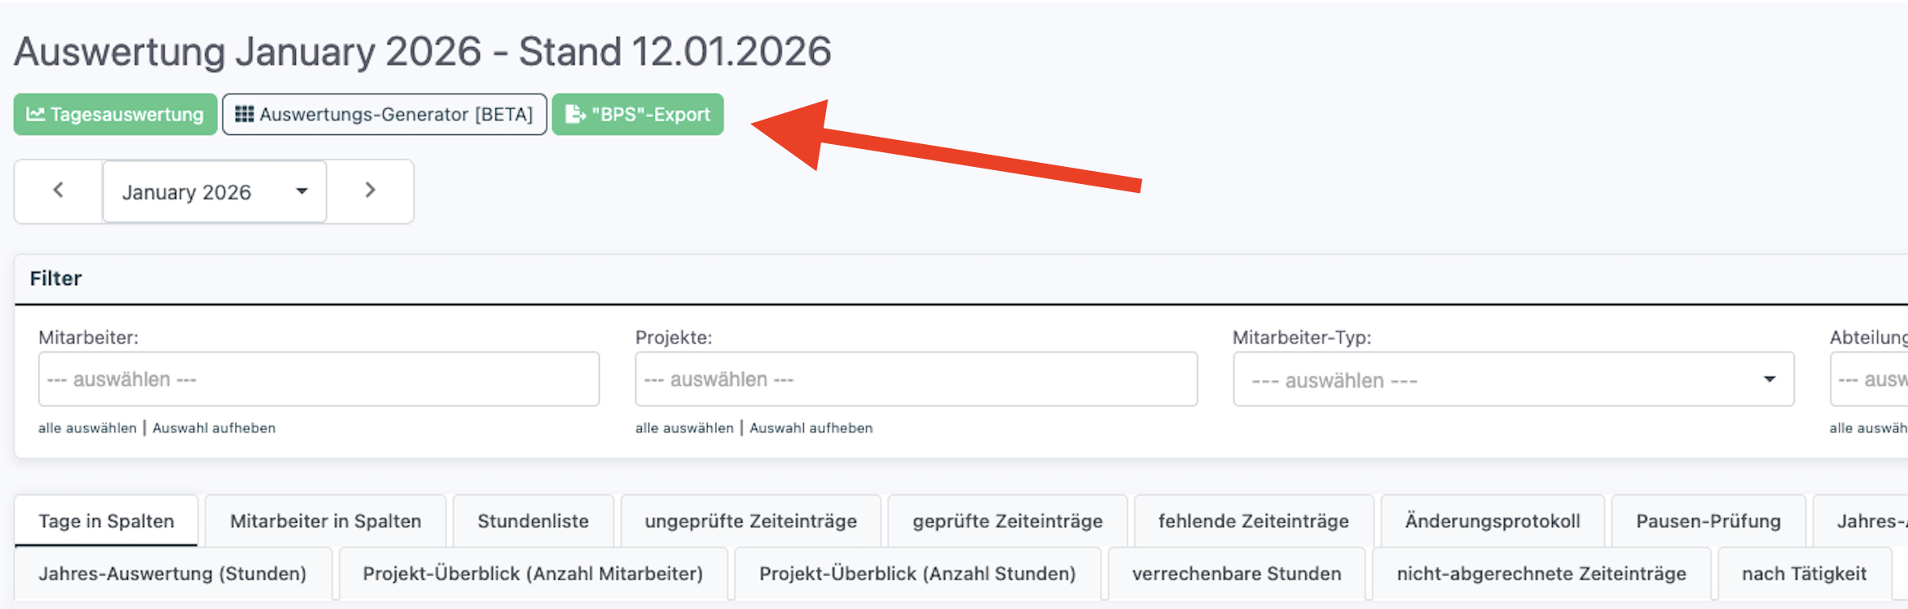The image size is (1908, 609).
Task: Click the Auswertungs-Generator grid icon
Action: click(x=244, y=114)
